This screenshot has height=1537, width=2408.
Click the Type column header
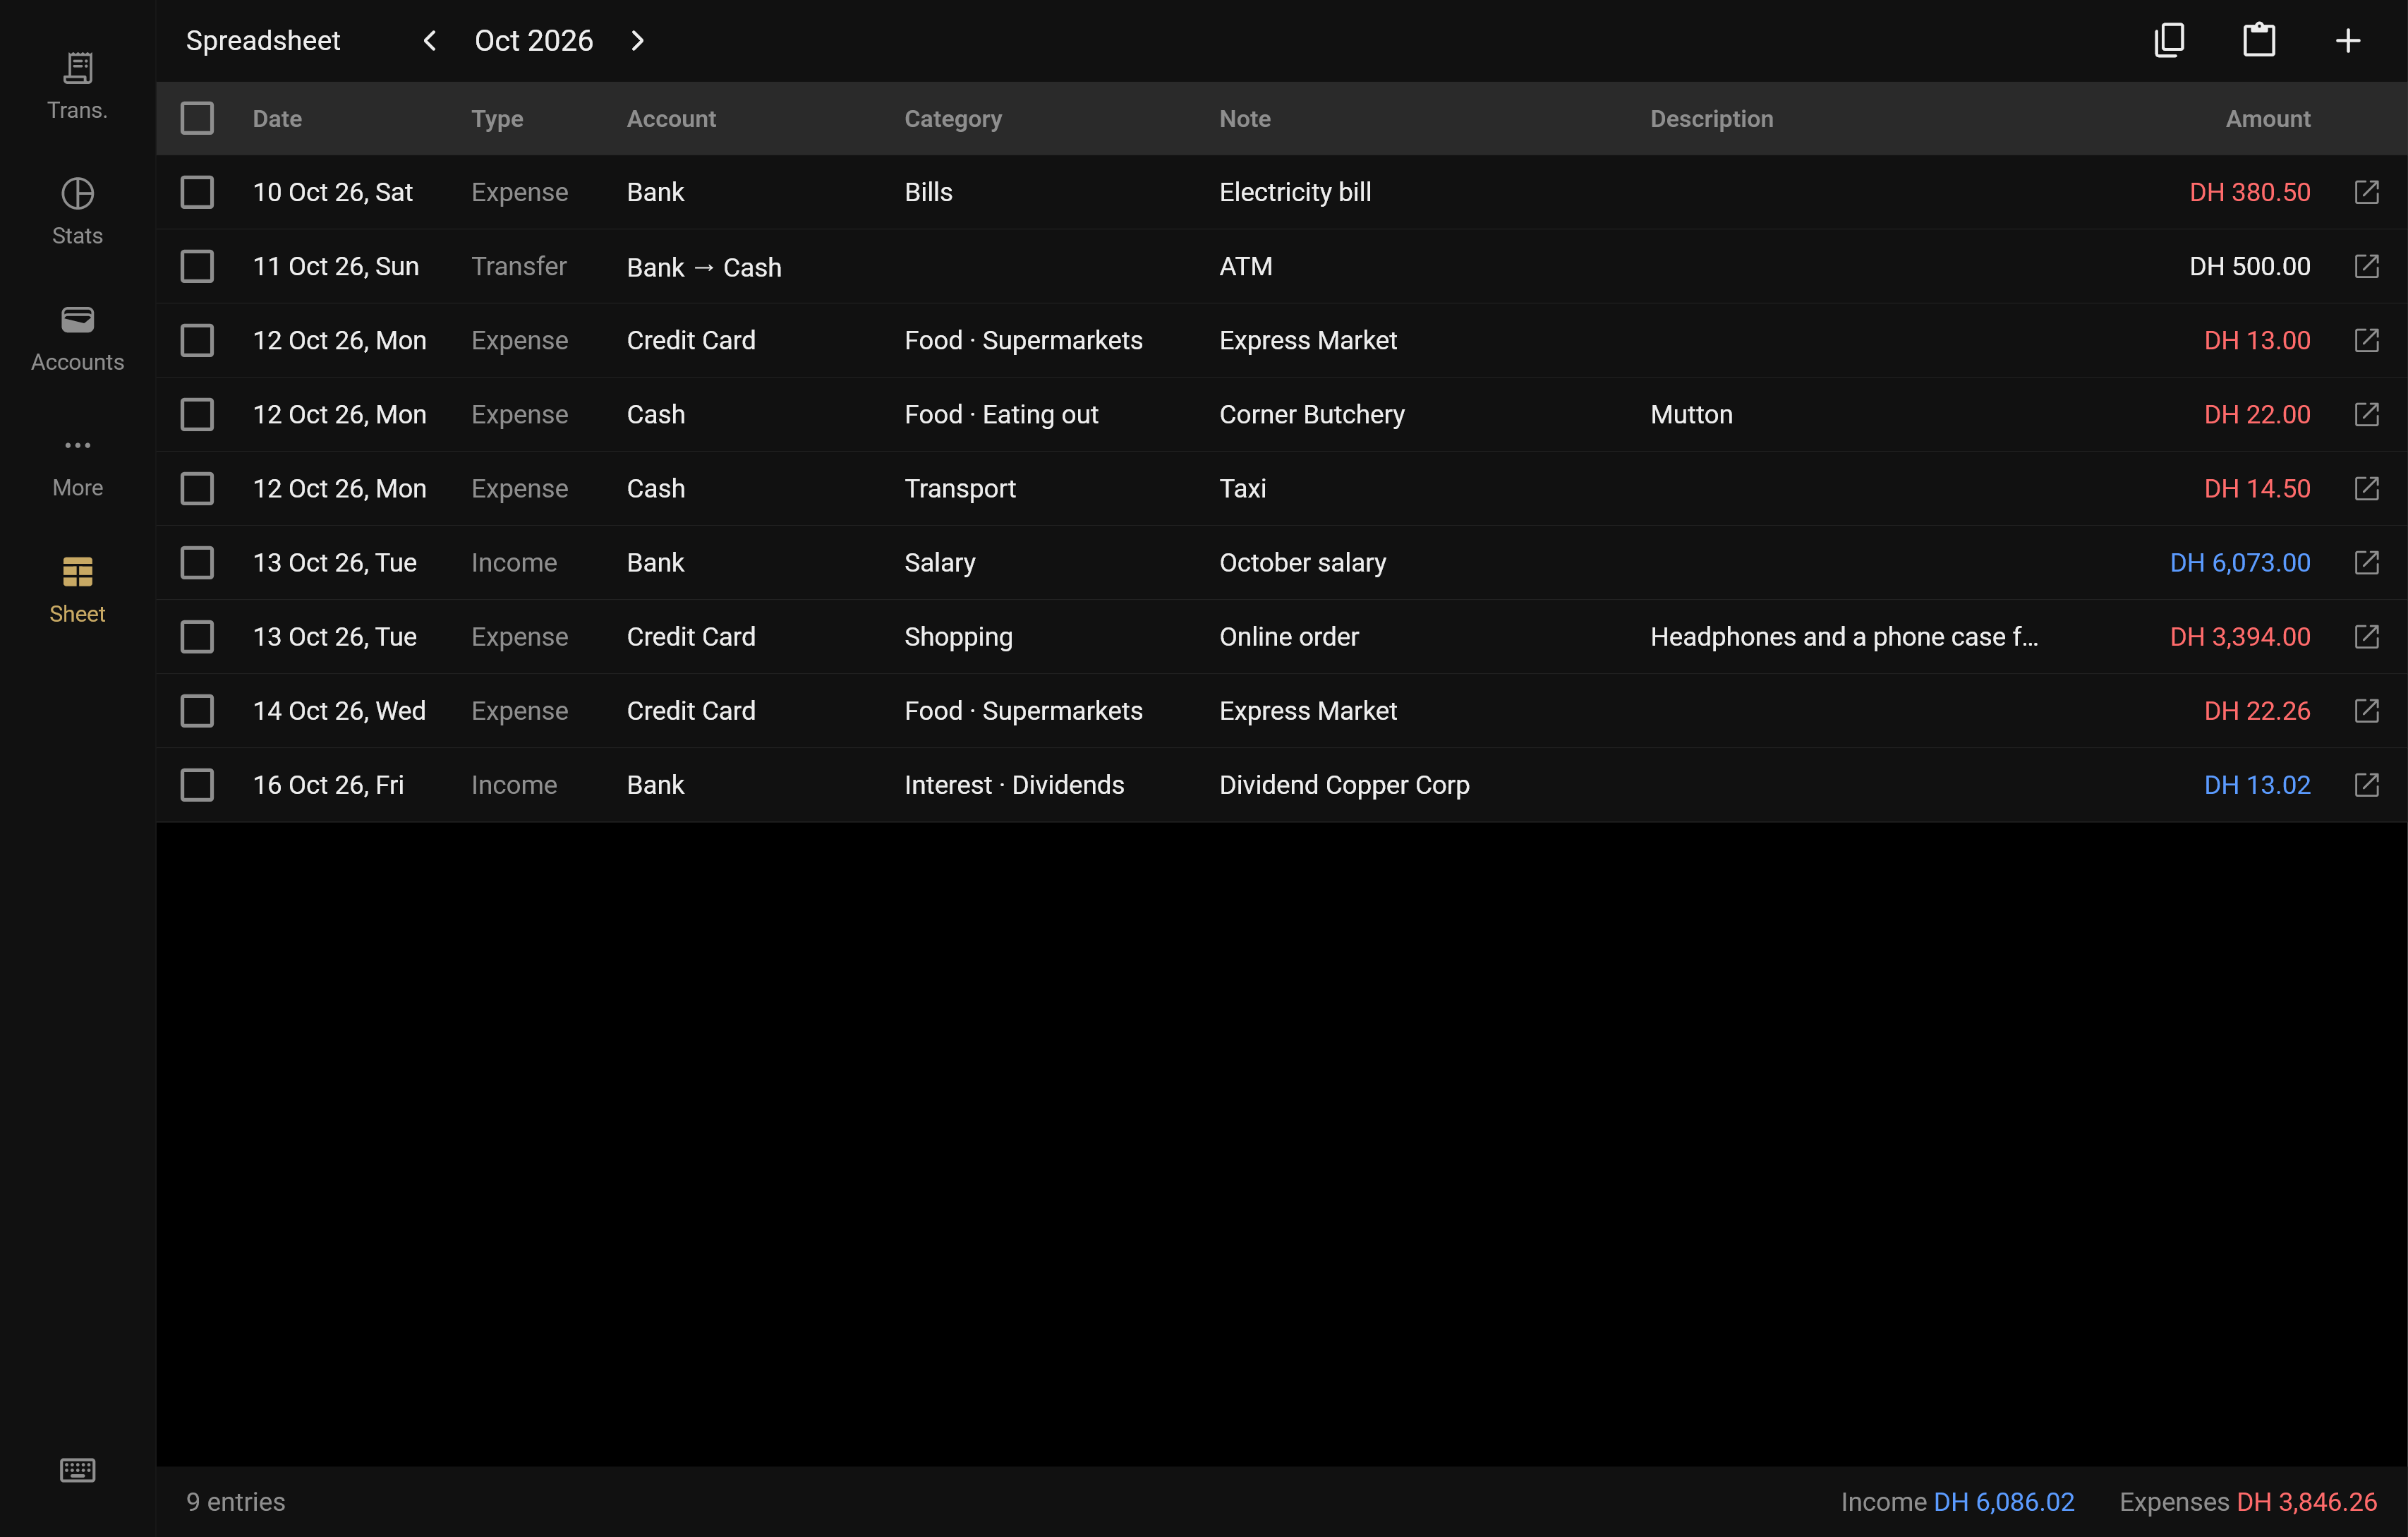pos(497,118)
